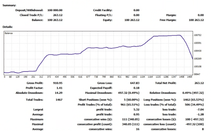The height and width of the screenshot is (131, 211).
Task: Click the Details heading
Action: click(x=8, y=27)
